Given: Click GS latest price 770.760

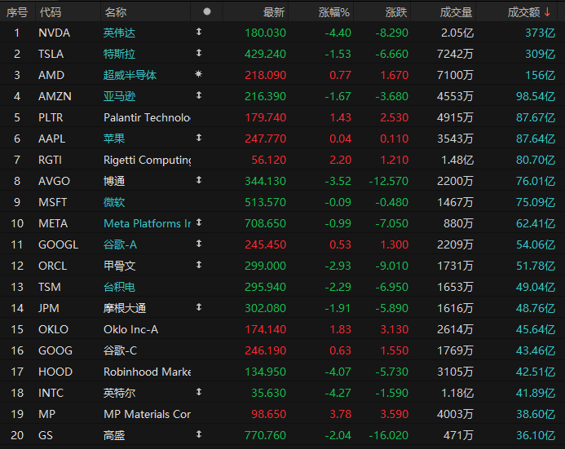Looking at the screenshot, I should (x=265, y=436).
